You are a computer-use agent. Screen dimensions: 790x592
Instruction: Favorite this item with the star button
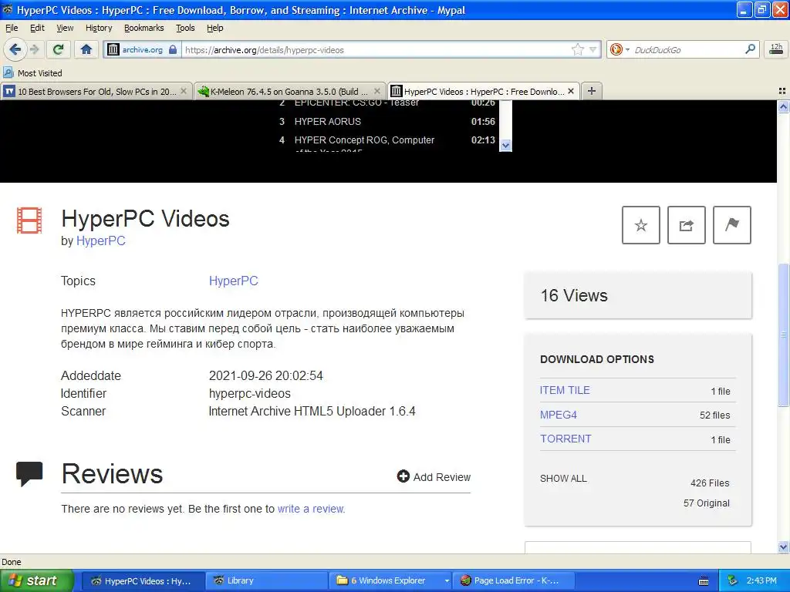tap(640, 225)
